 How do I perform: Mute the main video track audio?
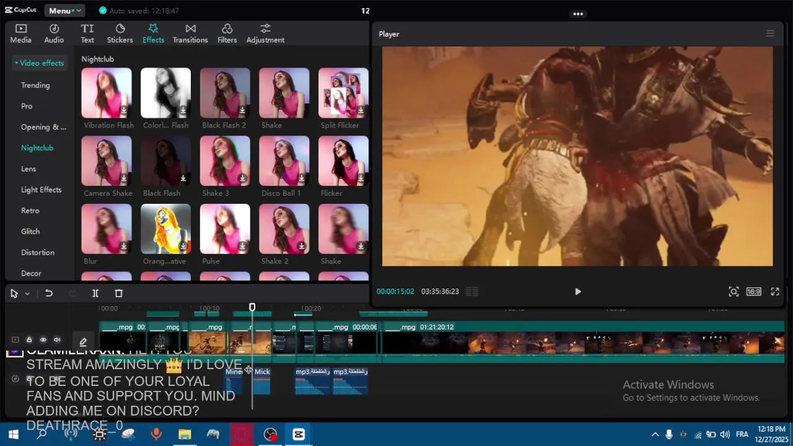click(57, 340)
